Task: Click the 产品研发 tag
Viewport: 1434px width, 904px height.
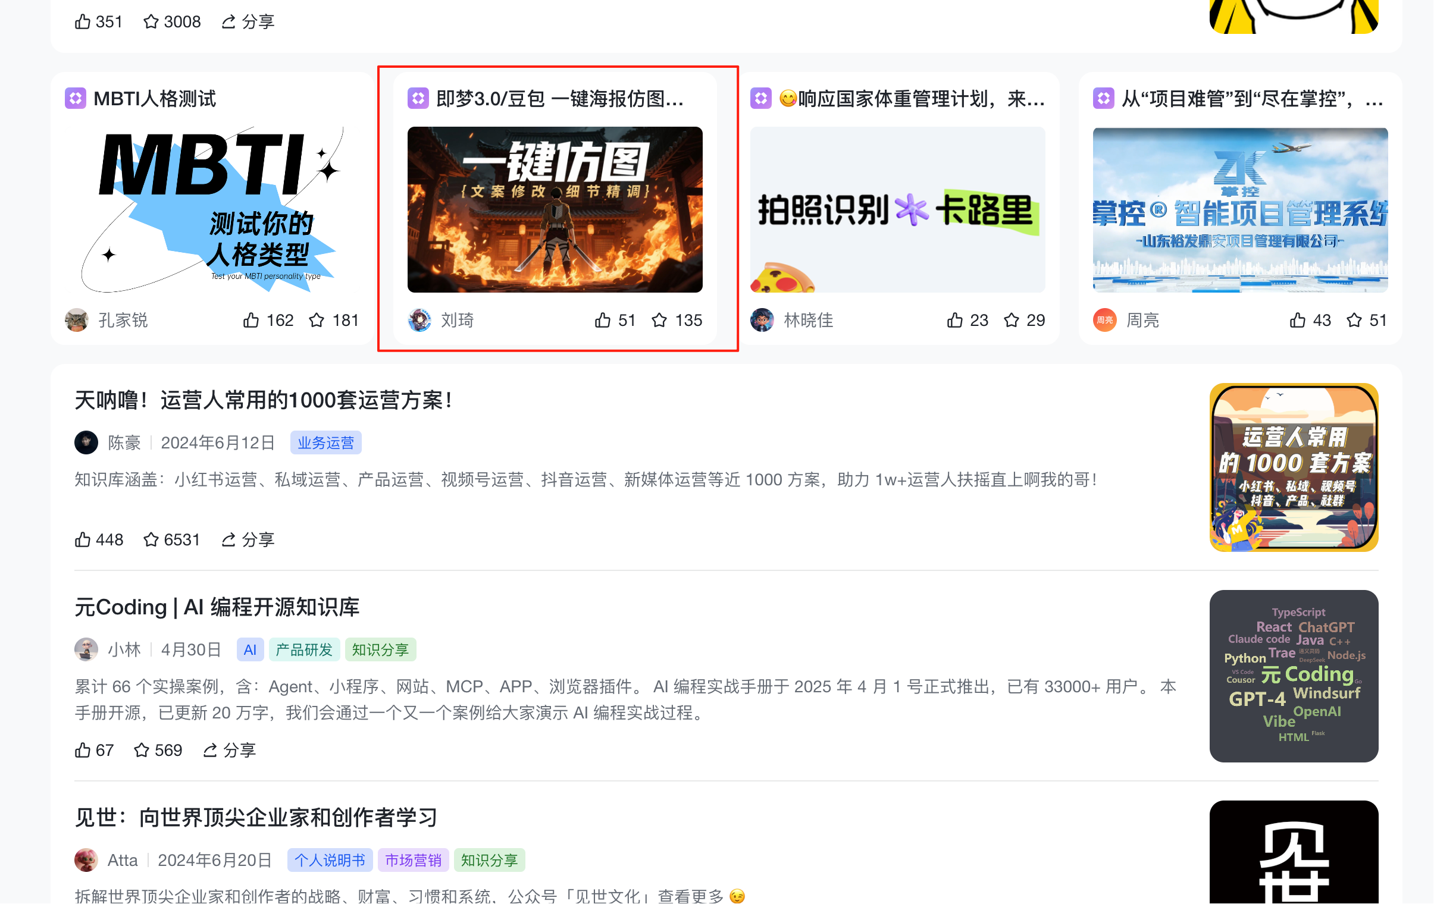Action: pyautogui.click(x=303, y=650)
